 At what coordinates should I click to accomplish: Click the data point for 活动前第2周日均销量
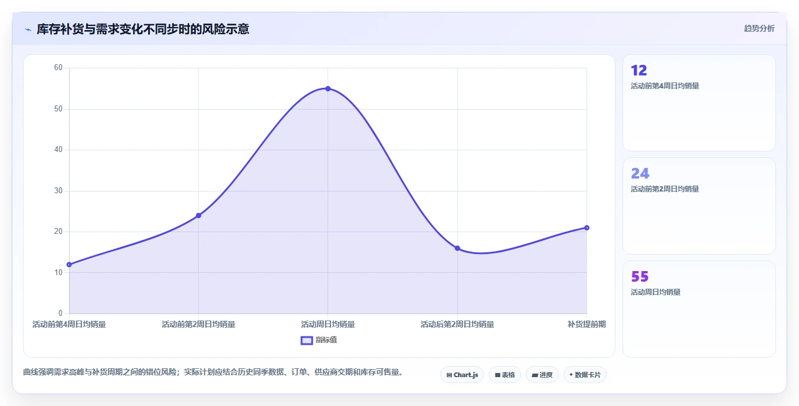(198, 216)
